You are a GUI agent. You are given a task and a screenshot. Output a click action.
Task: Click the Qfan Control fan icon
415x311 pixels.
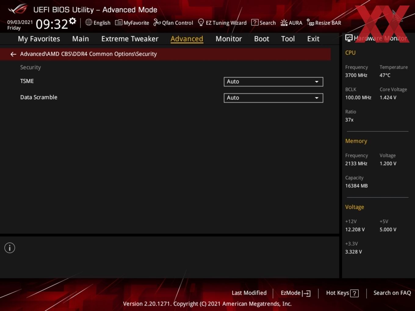click(x=157, y=22)
